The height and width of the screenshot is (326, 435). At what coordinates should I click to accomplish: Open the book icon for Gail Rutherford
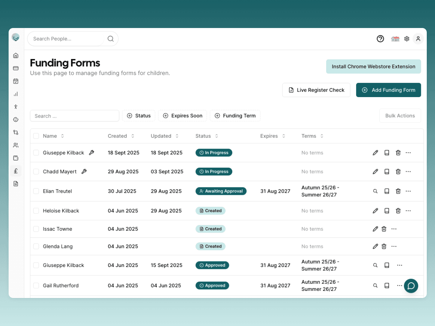point(387,286)
